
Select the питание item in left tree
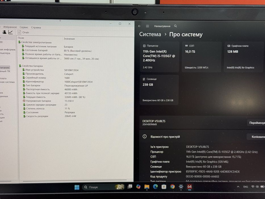tap(5, 68)
